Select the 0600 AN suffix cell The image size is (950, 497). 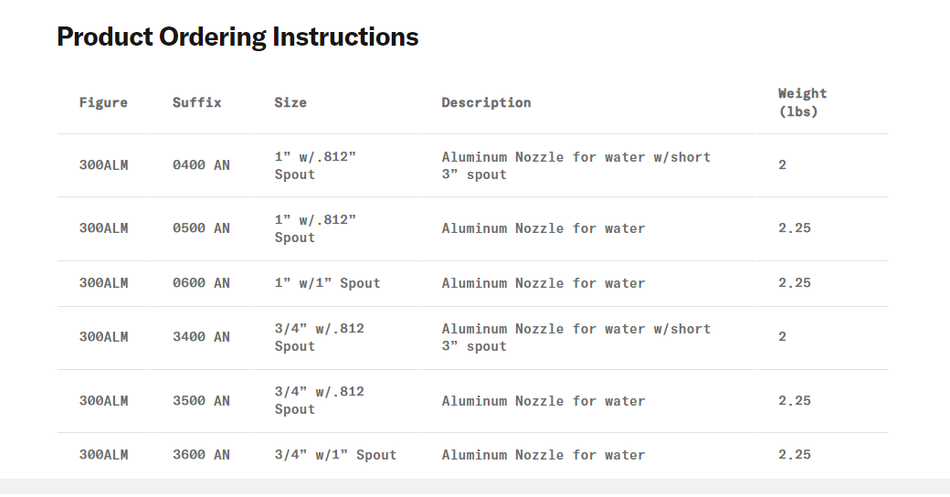(x=201, y=283)
